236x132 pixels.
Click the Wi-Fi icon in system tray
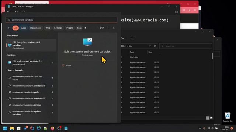click(x=209, y=128)
